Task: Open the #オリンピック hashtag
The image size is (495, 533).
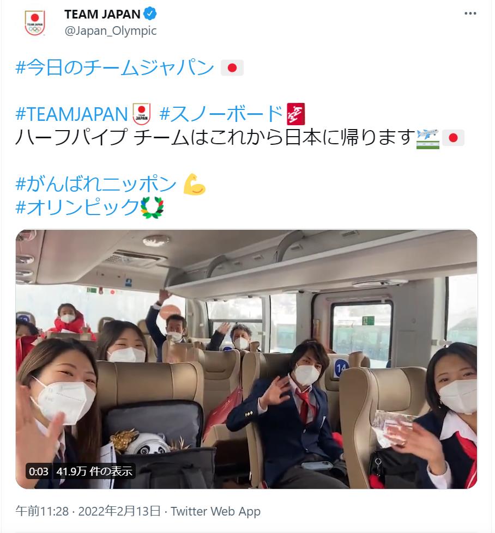Action: click(x=77, y=207)
